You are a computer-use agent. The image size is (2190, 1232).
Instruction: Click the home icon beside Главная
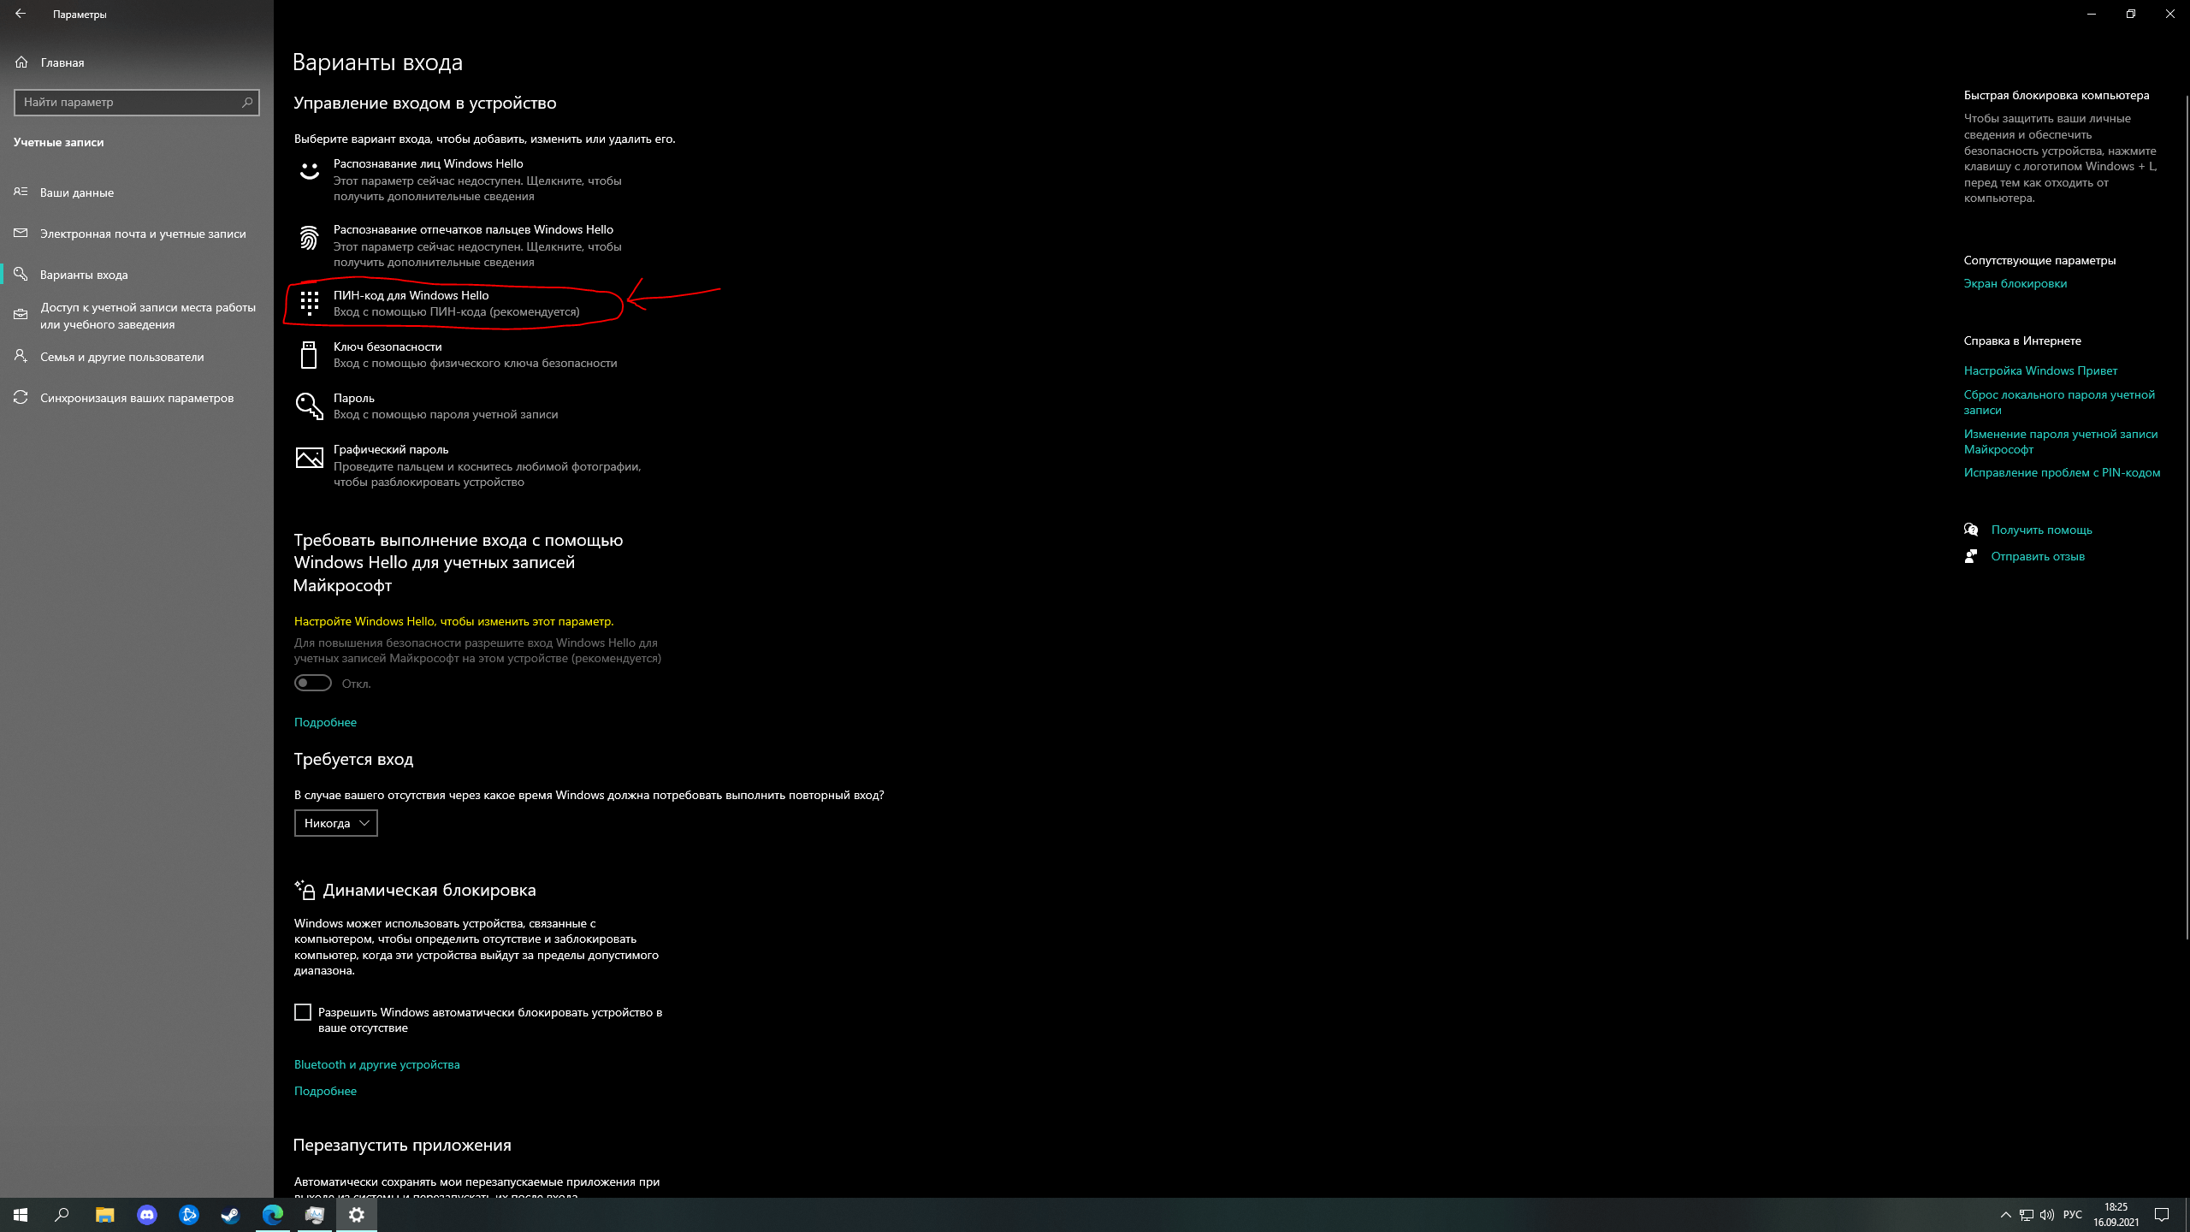pos(21,62)
